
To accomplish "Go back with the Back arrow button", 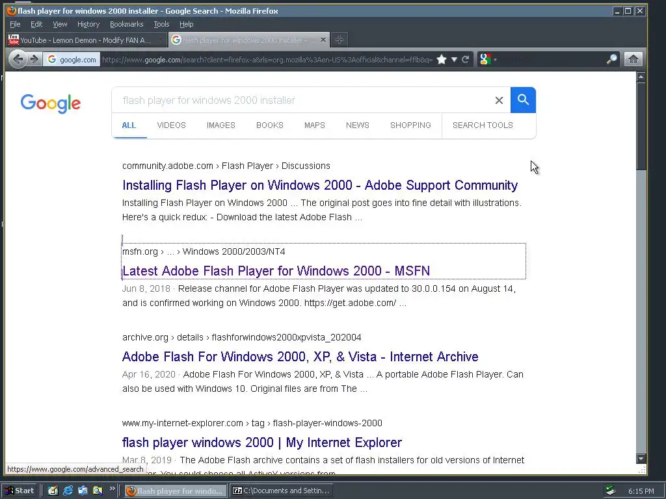I will click(x=18, y=59).
